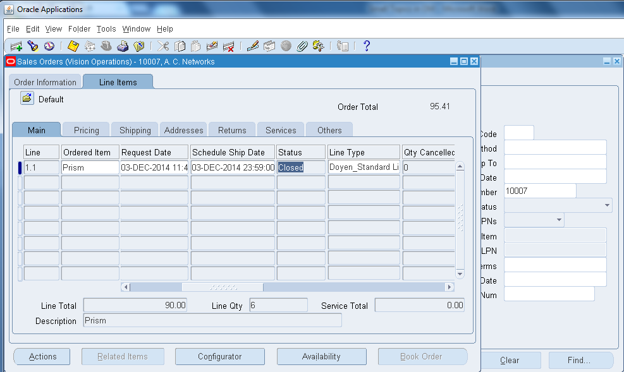Click the Closed status cell of line 1.1
The image size is (624, 372).
(x=302, y=167)
